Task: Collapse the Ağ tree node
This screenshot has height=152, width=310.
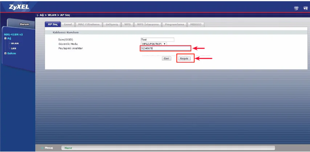Action: click(5, 38)
